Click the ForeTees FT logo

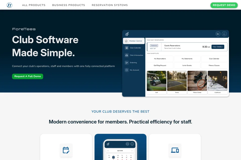(9, 5)
